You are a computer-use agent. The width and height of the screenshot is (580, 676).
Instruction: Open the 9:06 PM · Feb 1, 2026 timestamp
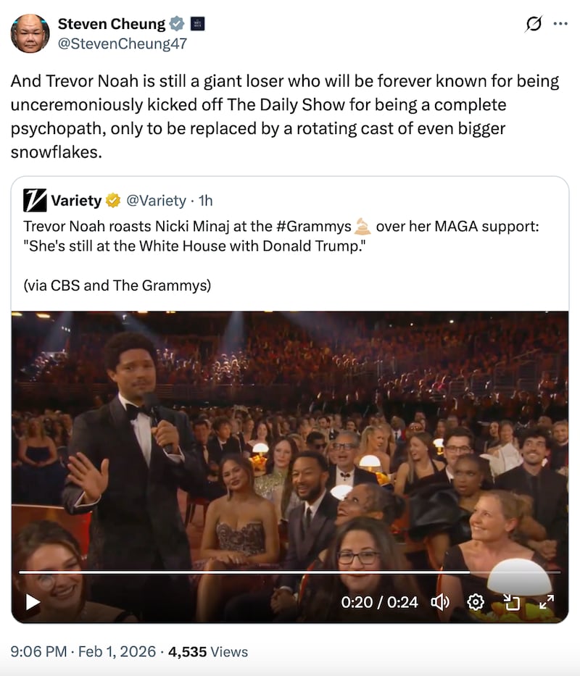83,651
